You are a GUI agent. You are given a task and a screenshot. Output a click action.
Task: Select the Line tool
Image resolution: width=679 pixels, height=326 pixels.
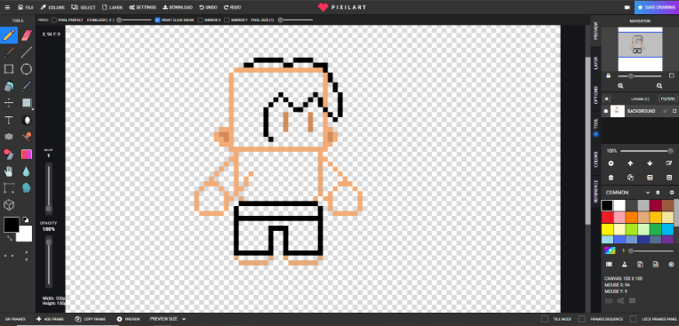point(27,52)
